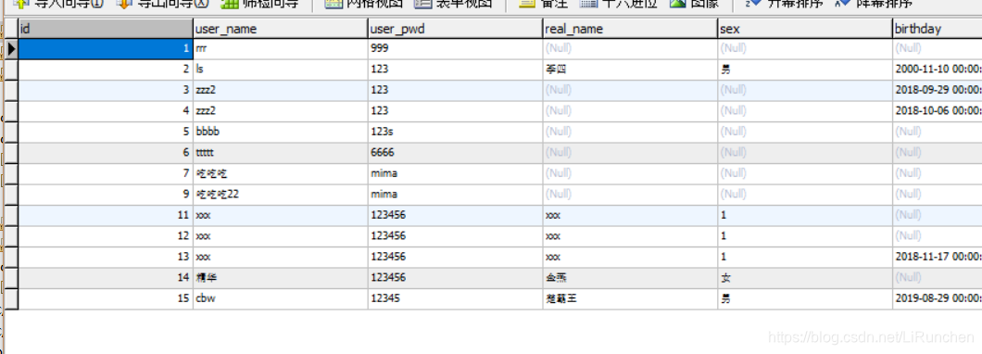Select user_pwd '123456' in row id 12

click(x=455, y=236)
